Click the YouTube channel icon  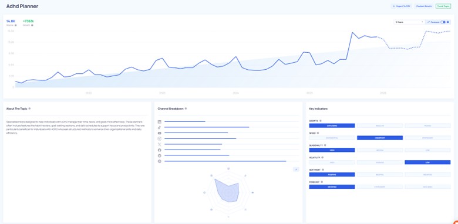[x=160, y=133]
